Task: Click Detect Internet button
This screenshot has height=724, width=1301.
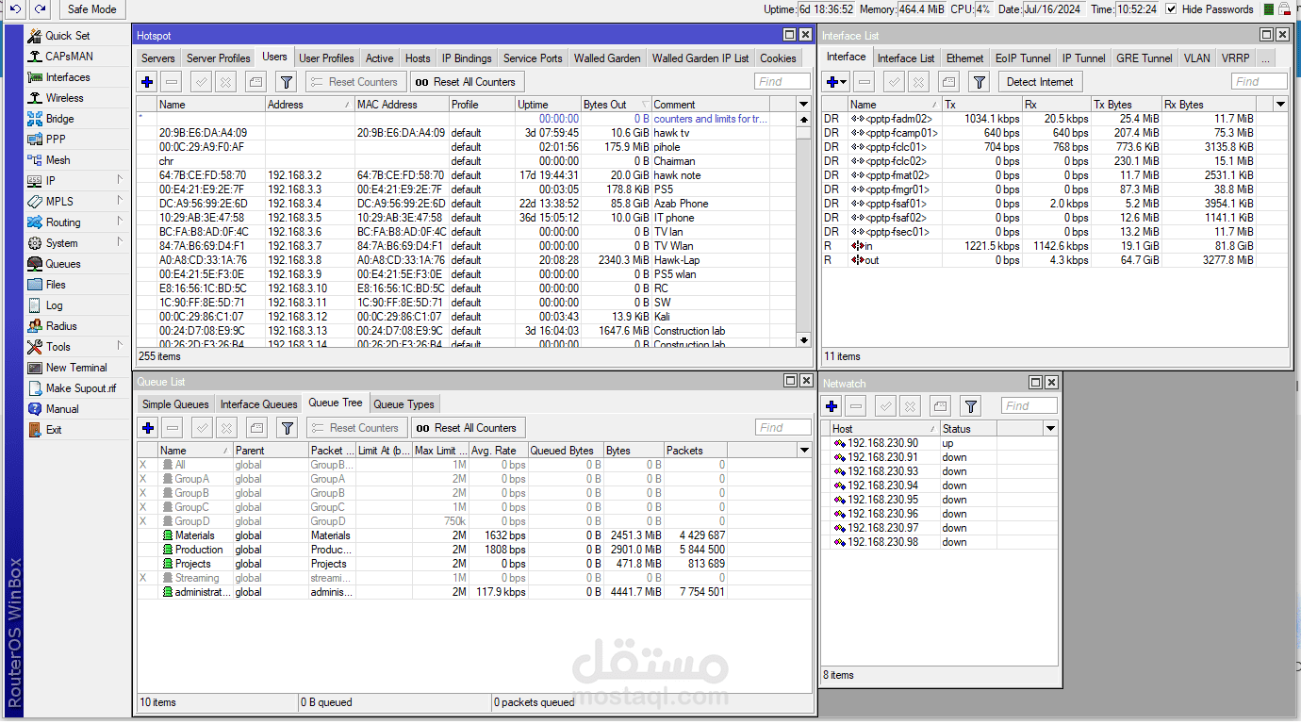Action: tap(1040, 82)
